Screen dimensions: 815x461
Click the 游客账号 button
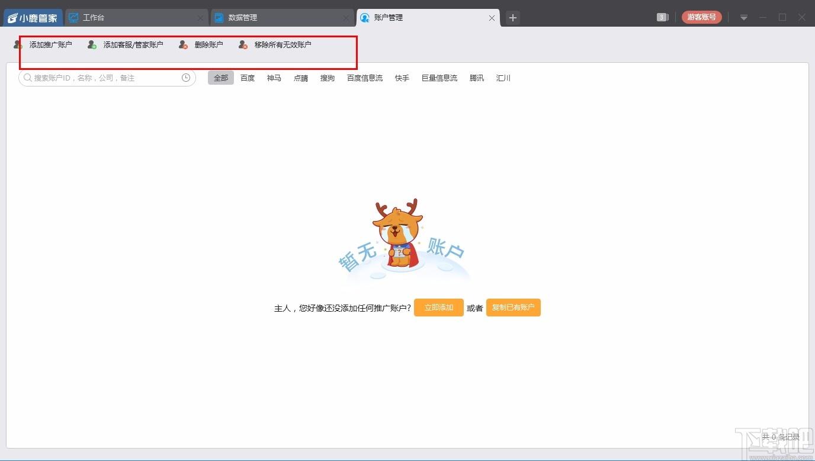[x=702, y=17]
